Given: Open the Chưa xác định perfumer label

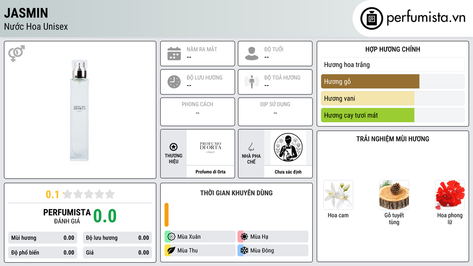Looking at the screenshot, I should point(288,172).
